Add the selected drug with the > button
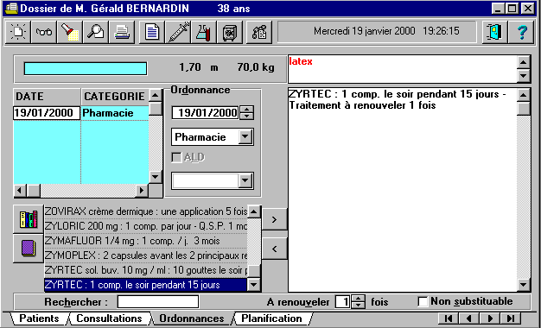Screen dimensions: 541x328 tap(274, 219)
